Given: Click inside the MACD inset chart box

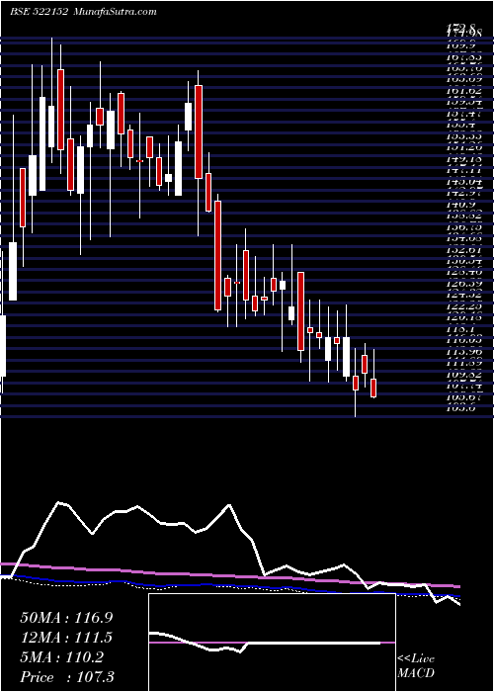Looking at the screenshot, I should pos(272,643).
